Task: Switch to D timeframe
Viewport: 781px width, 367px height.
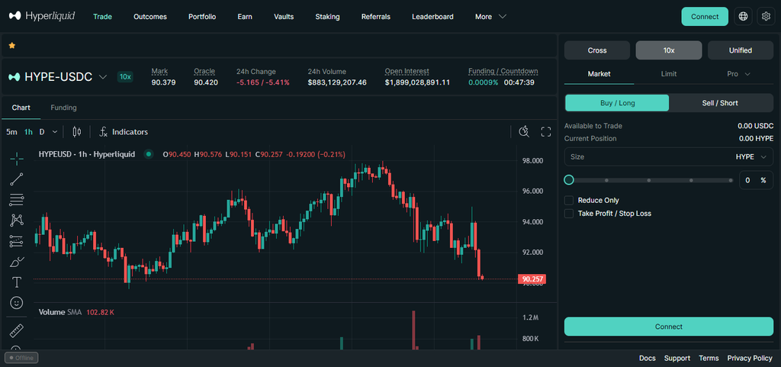Action: pos(42,132)
